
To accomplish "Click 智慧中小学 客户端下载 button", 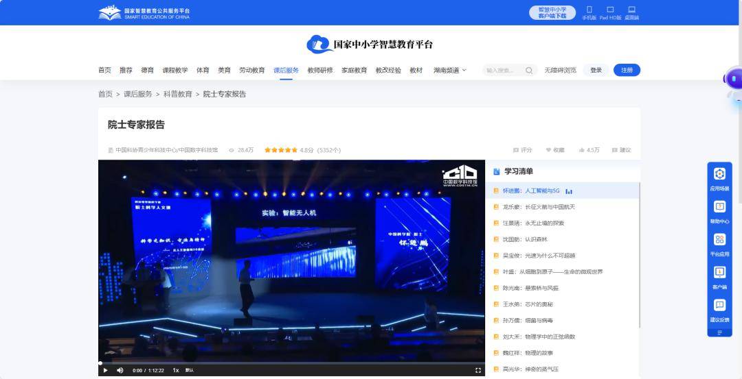I will tap(552, 13).
